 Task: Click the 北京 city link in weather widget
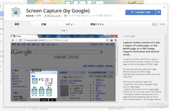pos(33,76)
